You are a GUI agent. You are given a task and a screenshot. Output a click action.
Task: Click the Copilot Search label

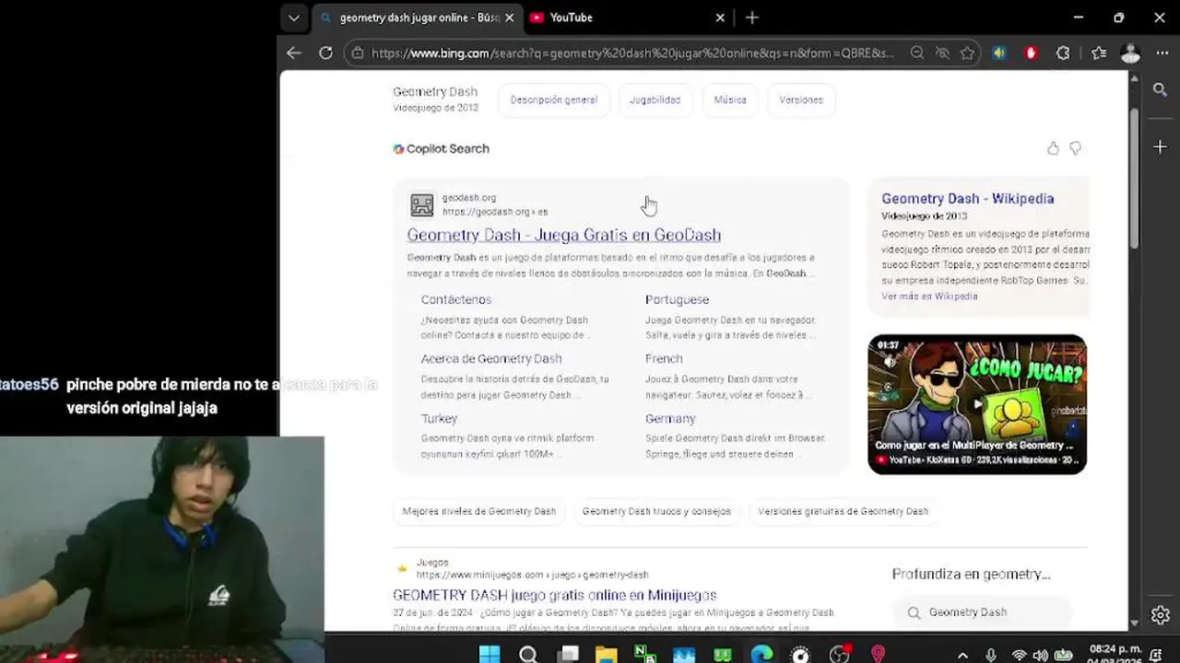point(448,148)
